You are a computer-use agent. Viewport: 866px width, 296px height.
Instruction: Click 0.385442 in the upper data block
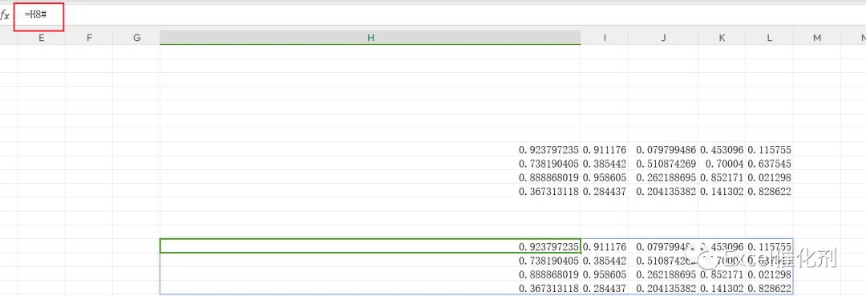coord(605,164)
